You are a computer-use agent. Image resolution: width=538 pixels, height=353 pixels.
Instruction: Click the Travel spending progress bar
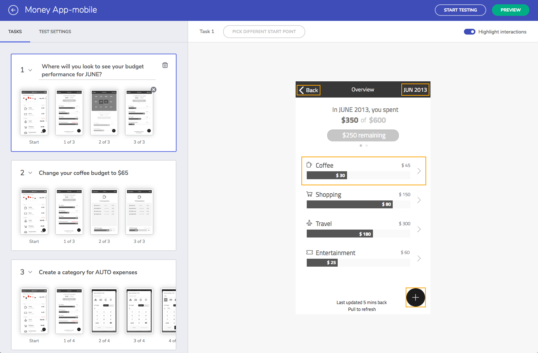(x=358, y=234)
